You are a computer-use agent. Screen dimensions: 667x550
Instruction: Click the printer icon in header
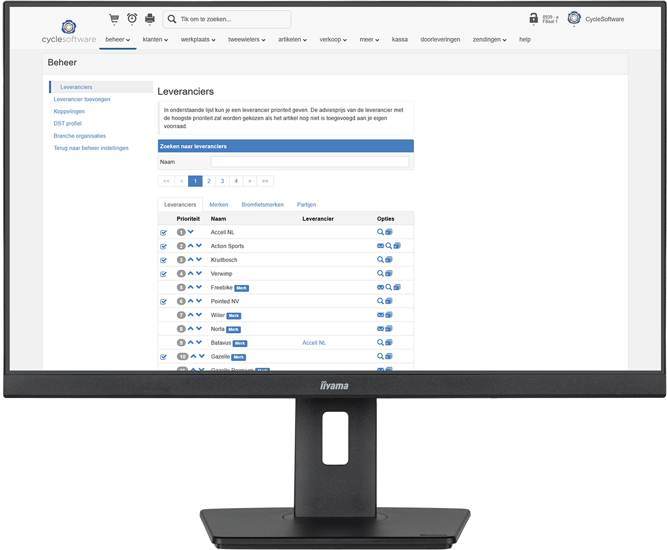click(x=150, y=19)
